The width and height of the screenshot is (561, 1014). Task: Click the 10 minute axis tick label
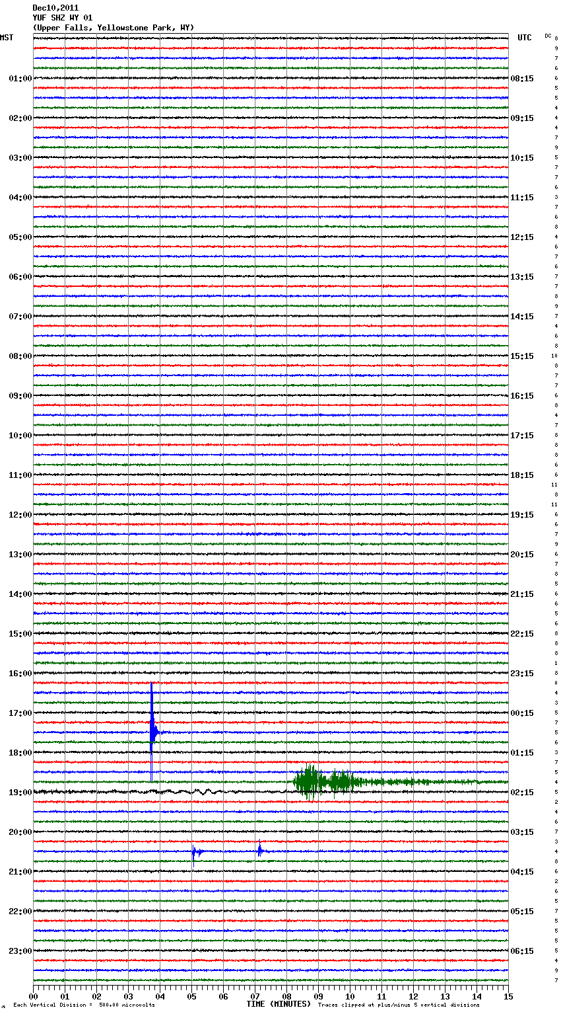point(350,996)
